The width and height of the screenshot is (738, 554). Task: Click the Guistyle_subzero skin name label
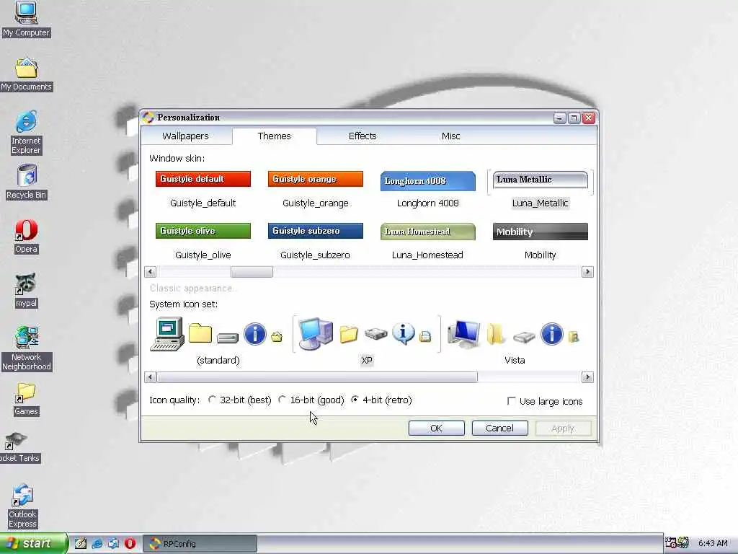[x=315, y=255]
